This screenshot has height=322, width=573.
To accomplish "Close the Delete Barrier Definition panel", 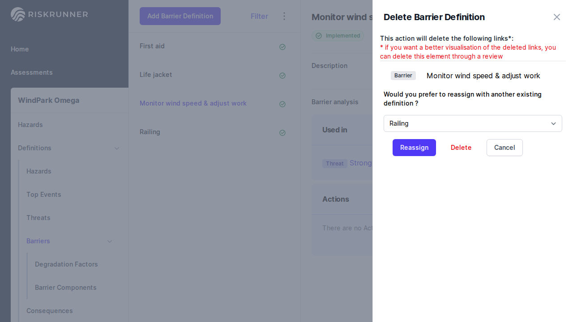I will [x=556, y=17].
